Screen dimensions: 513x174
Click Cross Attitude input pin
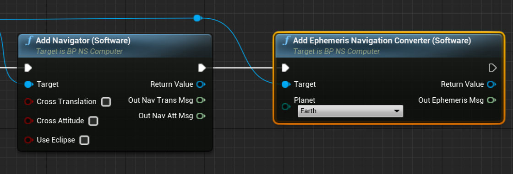click(28, 121)
